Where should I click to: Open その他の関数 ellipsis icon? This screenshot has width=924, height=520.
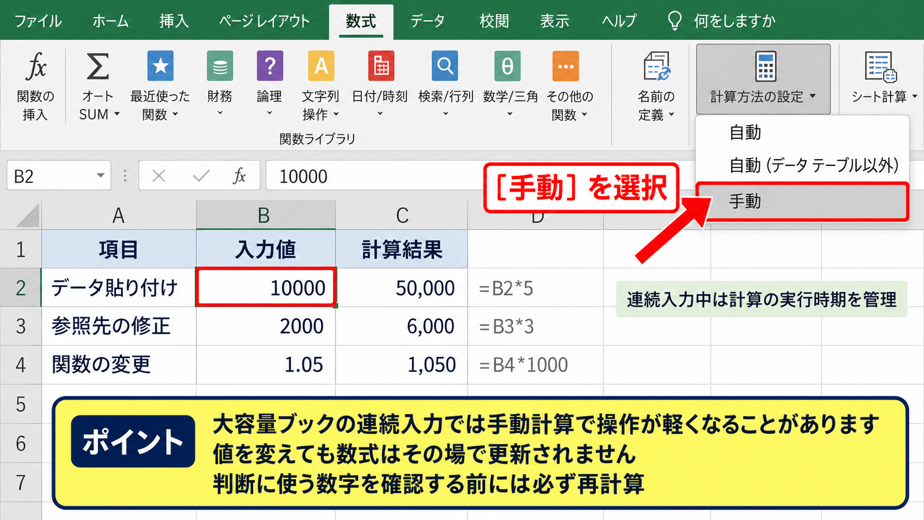[565, 66]
